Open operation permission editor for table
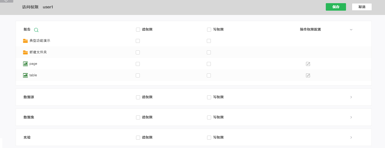Viewport: 385px width, 148px height. 308,75
